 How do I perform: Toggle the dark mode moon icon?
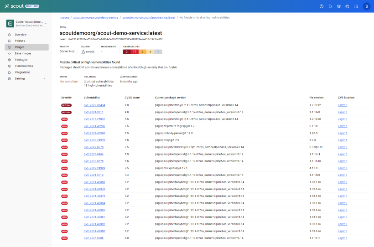coord(347,6)
